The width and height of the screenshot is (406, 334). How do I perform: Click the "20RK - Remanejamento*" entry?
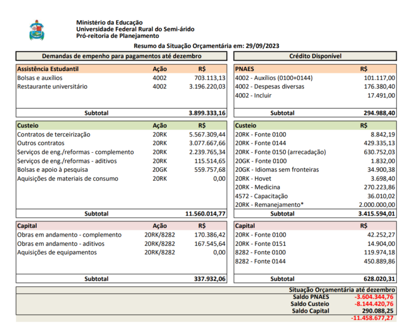(x=269, y=205)
